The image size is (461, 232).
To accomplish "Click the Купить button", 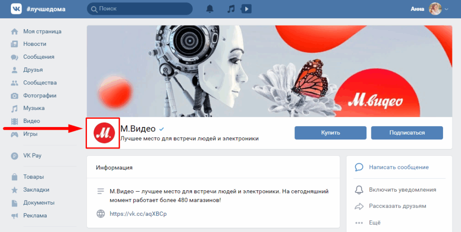I will (x=330, y=133).
